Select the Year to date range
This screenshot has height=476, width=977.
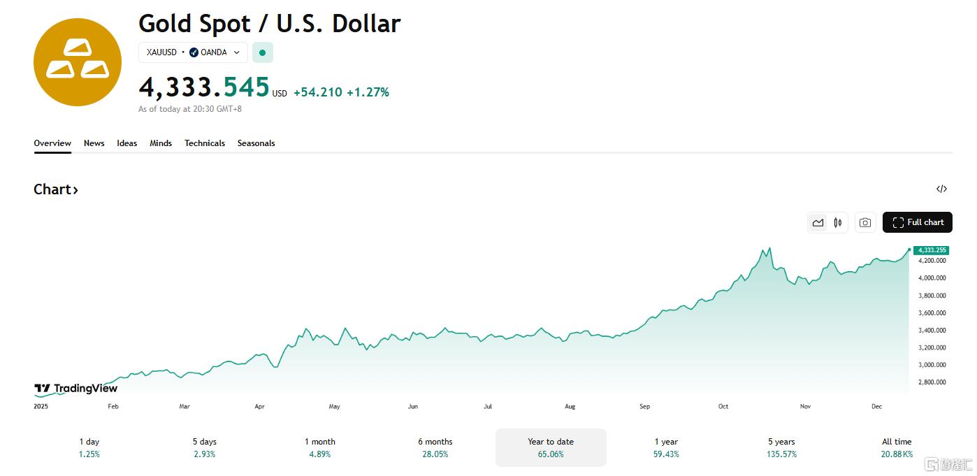click(x=551, y=447)
